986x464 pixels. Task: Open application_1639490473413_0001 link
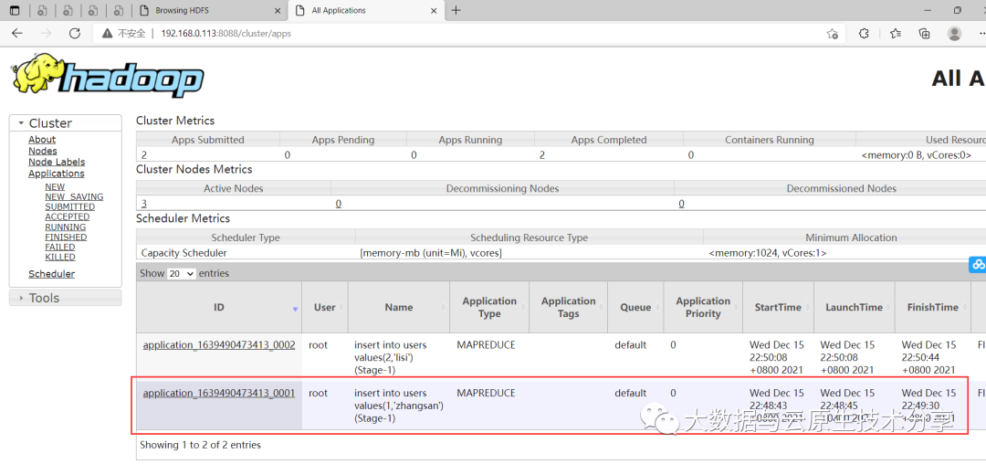tap(219, 393)
